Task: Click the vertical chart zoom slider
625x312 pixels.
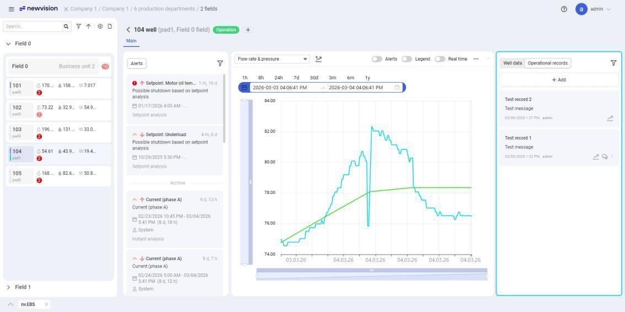Action: pos(250,182)
